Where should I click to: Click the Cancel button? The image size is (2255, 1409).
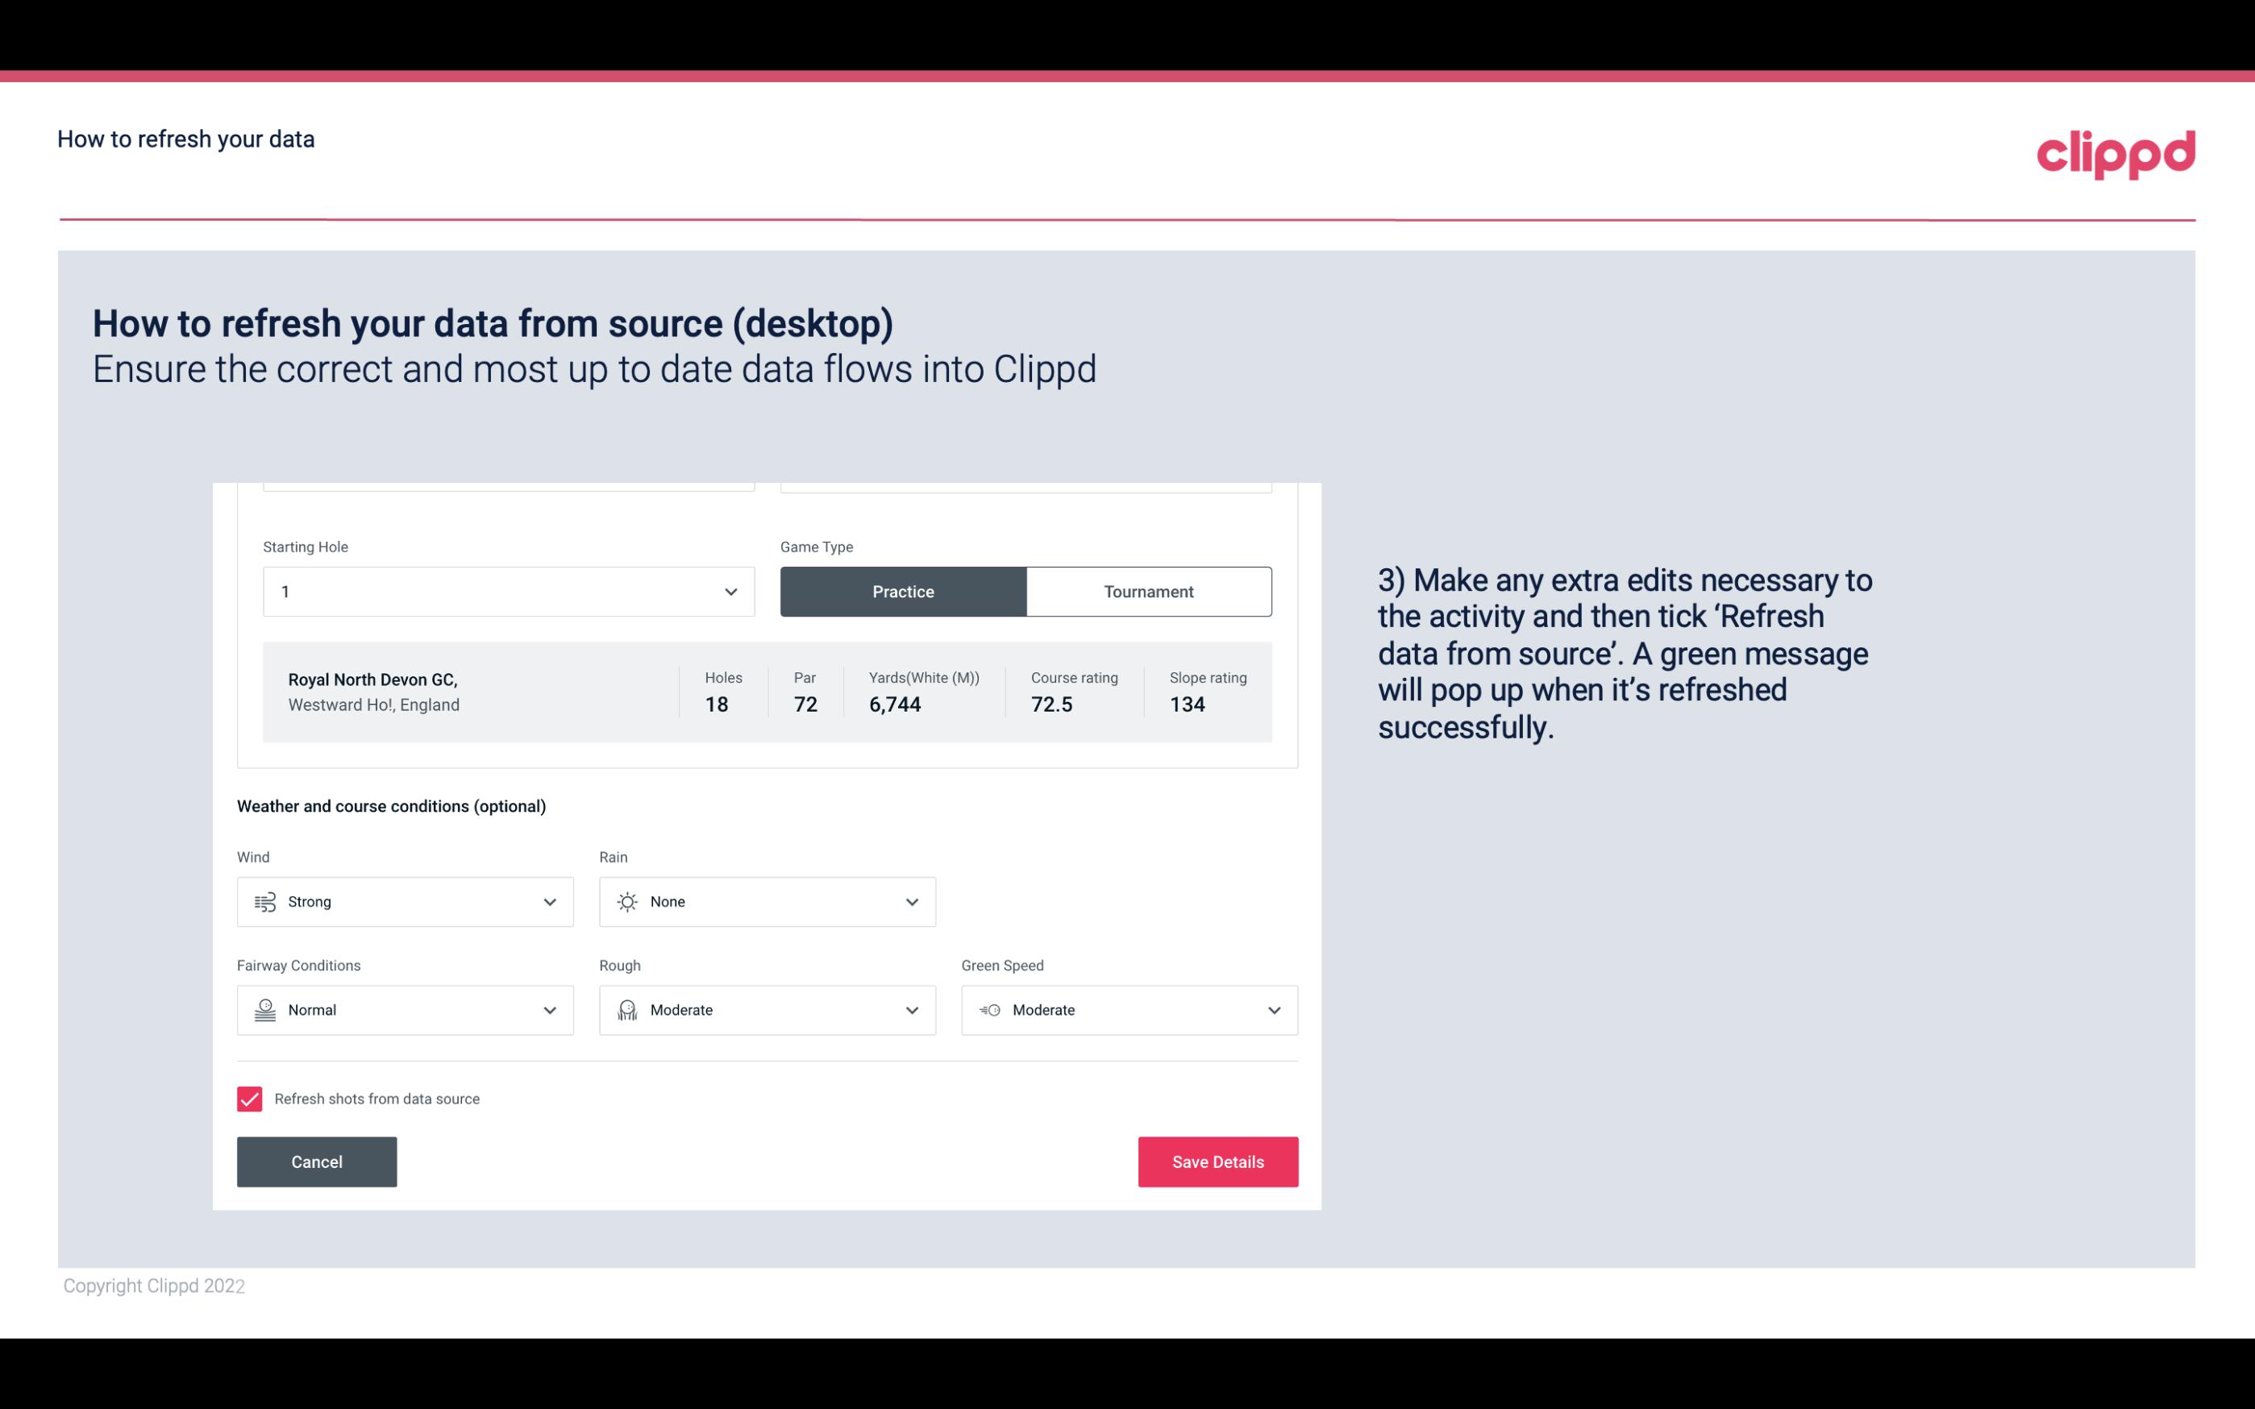pyautogui.click(x=317, y=1161)
